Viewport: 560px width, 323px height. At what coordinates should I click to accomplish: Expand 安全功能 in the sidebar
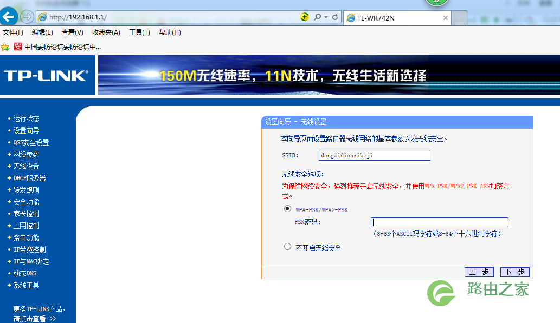[26, 202]
